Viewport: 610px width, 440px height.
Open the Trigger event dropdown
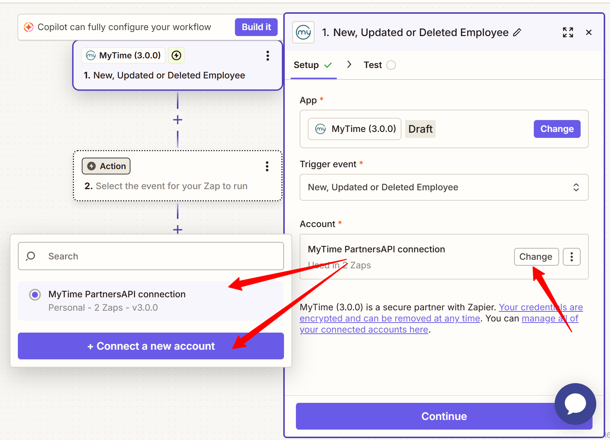point(444,187)
